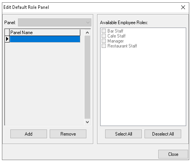Screen dimensions: 190x162
Task: Open the Panel dropdown list
Action: tap(55, 23)
